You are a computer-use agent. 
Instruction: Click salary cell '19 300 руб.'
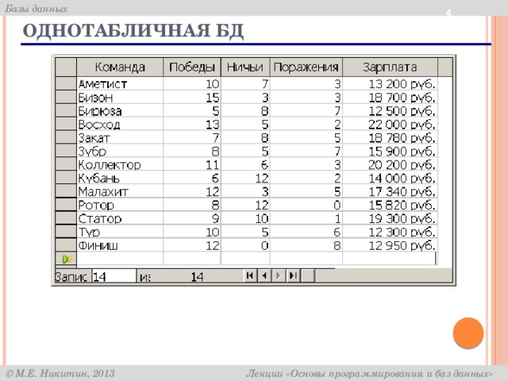[390, 218]
